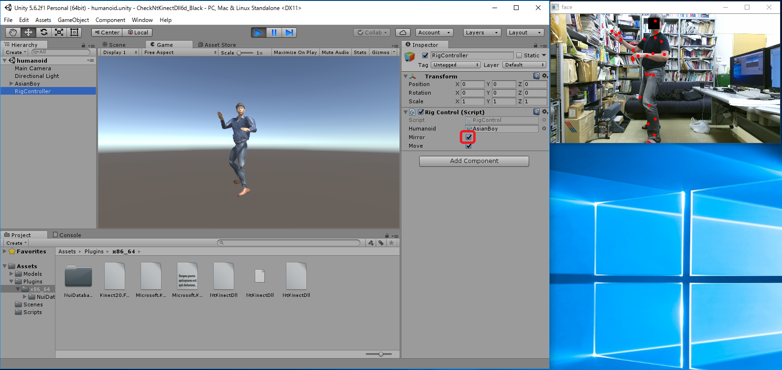This screenshot has width=782, height=370.
Task: Enable the Static checkbox
Action: click(519, 55)
